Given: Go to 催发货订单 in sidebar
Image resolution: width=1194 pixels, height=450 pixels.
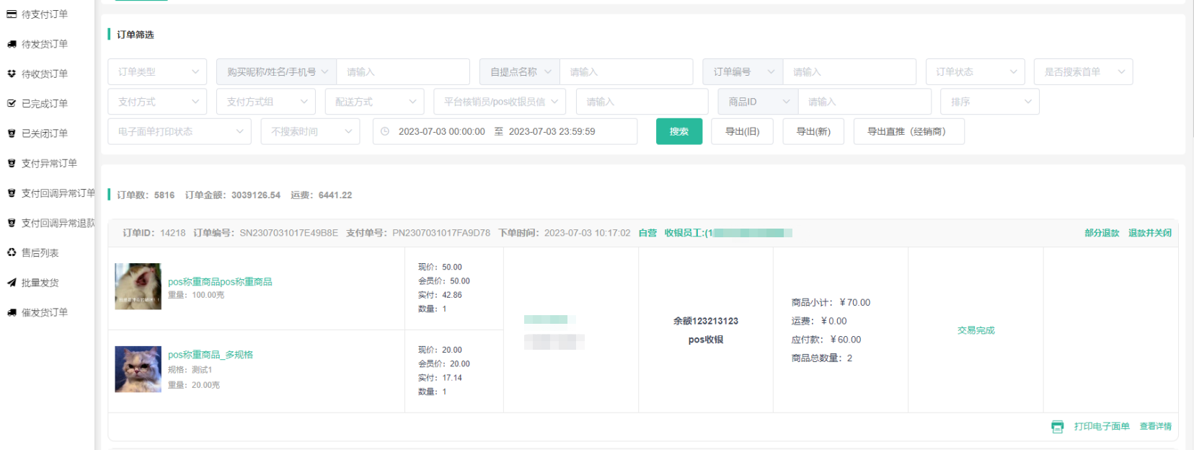Looking at the screenshot, I should coord(45,312).
